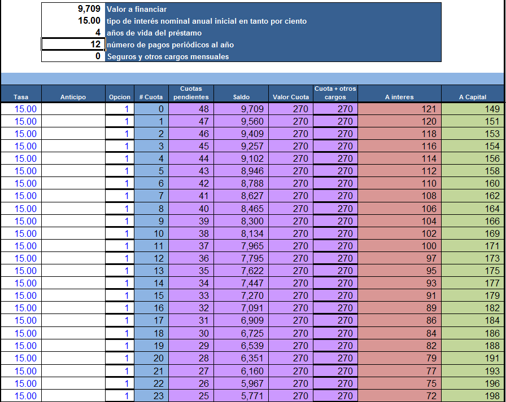Click the Saldo cell showing 8,465
This screenshot has width=506, height=402.
click(241, 209)
